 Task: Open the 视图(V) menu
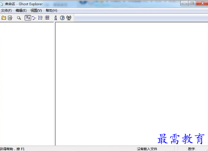point(36,10)
